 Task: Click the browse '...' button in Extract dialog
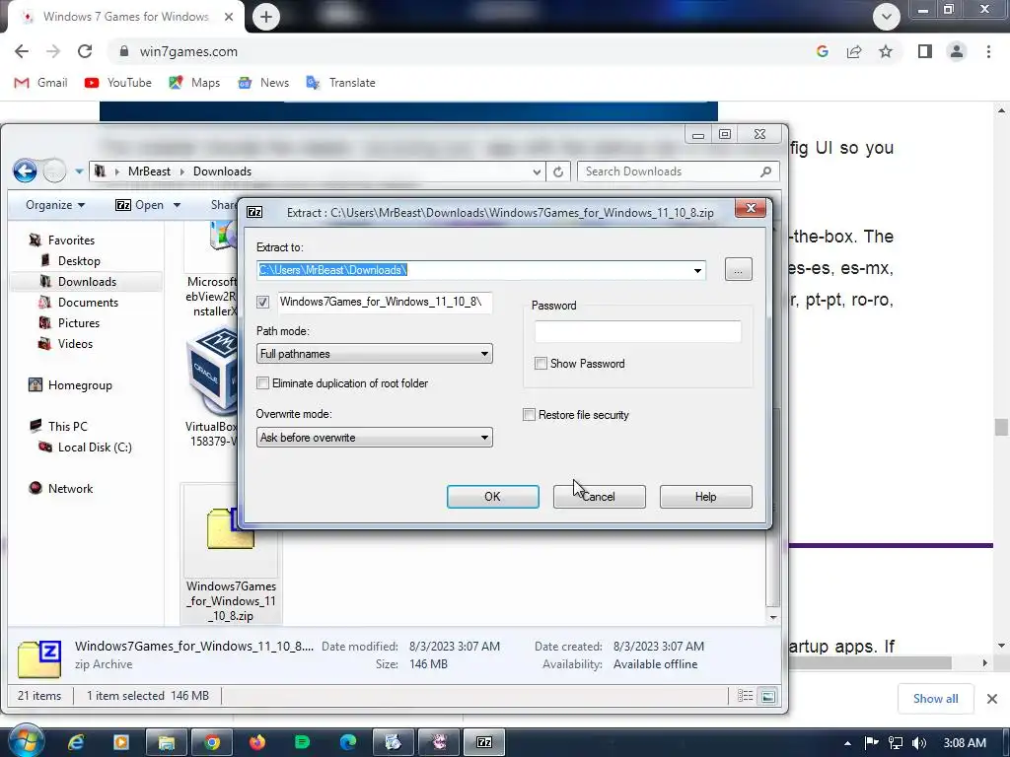[738, 270]
